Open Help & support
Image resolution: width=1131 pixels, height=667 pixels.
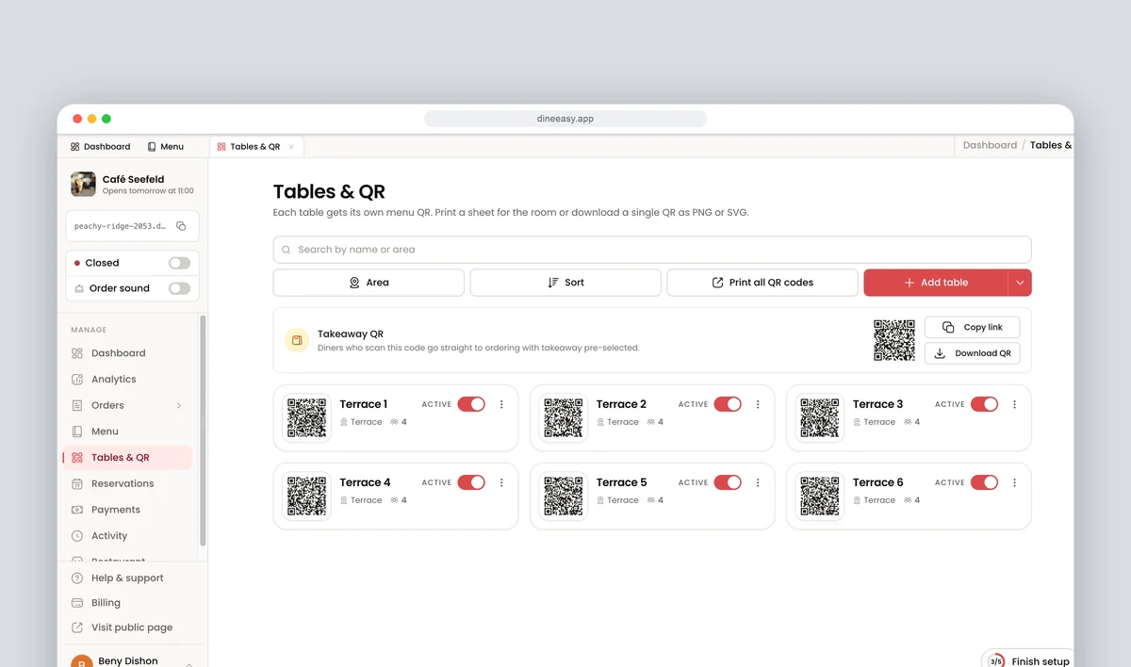(x=127, y=578)
